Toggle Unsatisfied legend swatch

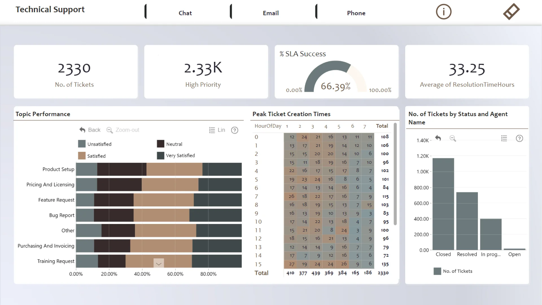pyautogui.click(x=82, y=144)
